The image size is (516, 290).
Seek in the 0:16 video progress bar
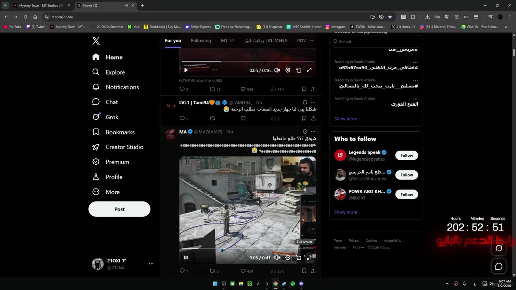[x=248, y=61]
